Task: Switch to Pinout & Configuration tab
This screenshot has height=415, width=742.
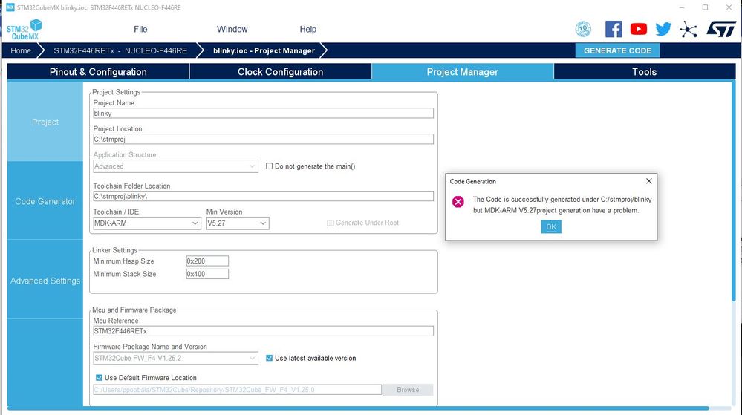Action: (99, 72)
